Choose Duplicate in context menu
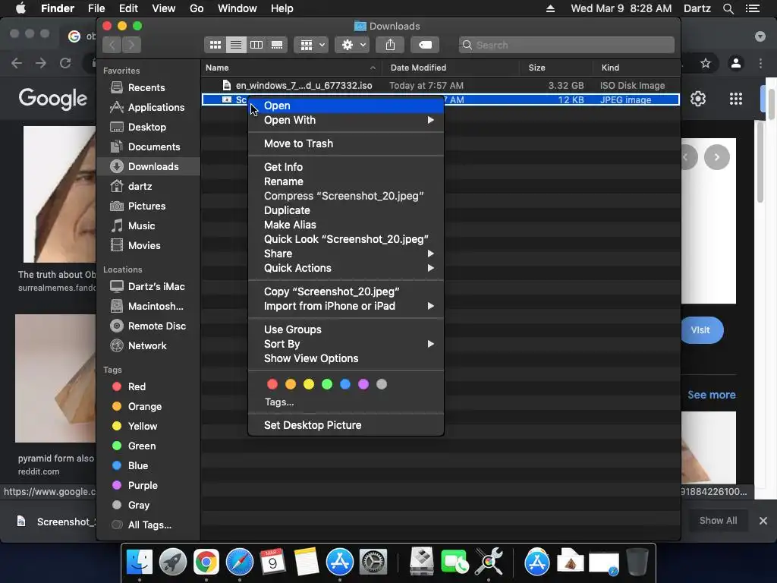This screenshot has width=777, height=583. point(346,210)
